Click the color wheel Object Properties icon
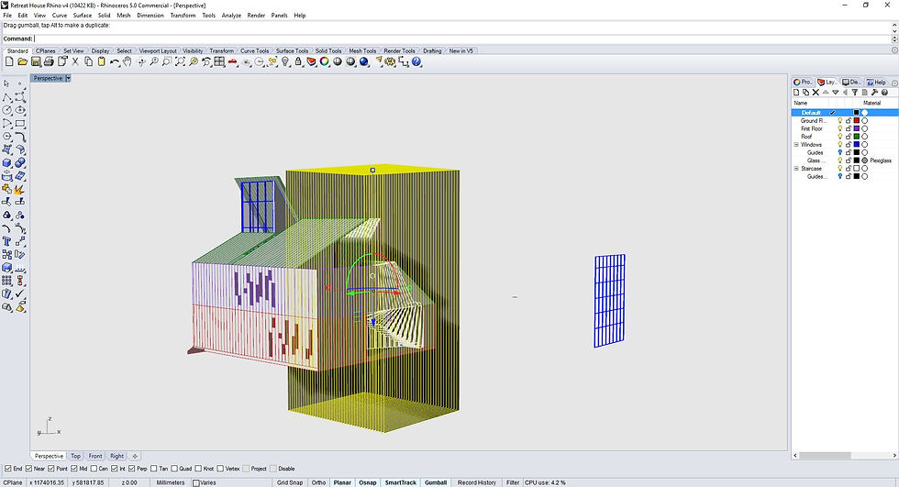 (325, 61)
